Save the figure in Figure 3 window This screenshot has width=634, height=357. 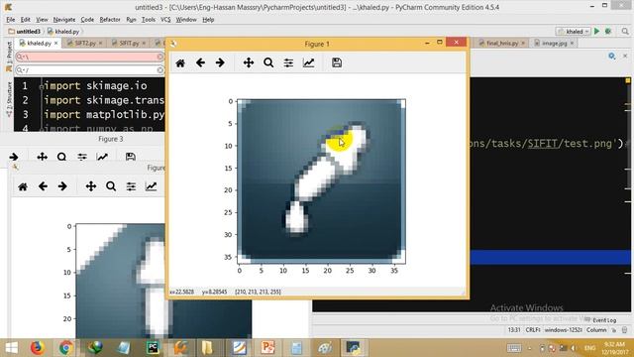[130, 157]
